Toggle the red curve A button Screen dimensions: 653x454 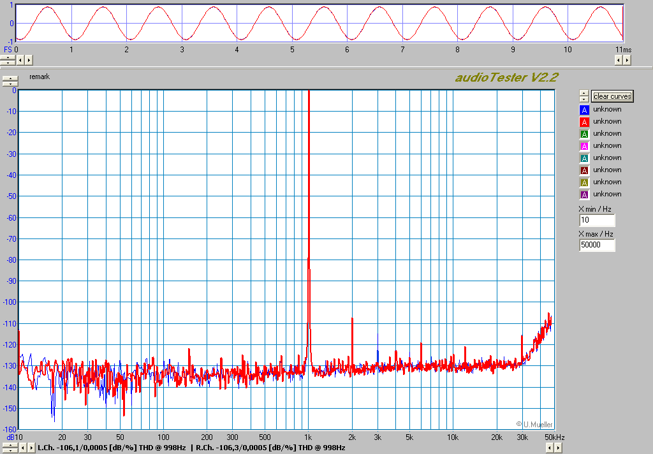(x=583, y=121)
